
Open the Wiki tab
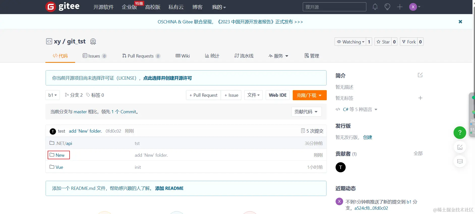pos(183,56)
